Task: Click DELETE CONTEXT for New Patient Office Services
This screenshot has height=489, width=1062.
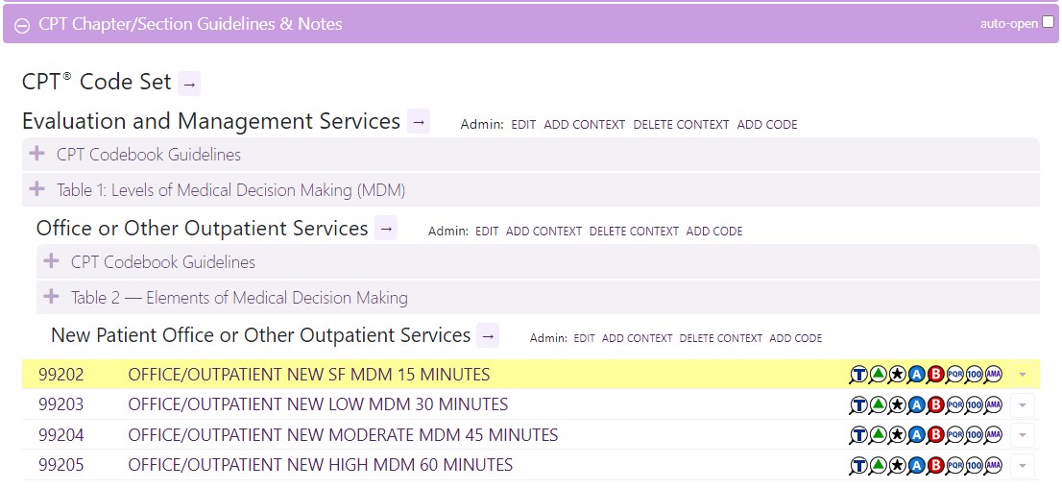Action: pyautogui.click(x=721, y=338)
